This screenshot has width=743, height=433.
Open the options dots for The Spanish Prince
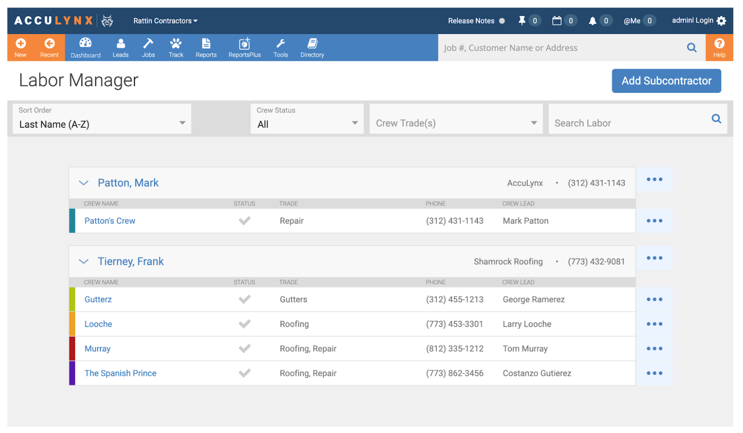pyautogui.click(x=654, y=373)
